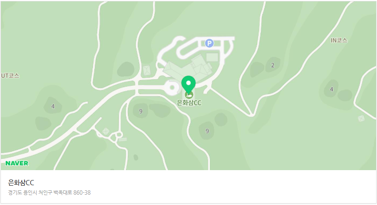Select the diamond-shaped building near lower-left roundabout
This screenshot has width=377, height=205.
coord(106,131)
